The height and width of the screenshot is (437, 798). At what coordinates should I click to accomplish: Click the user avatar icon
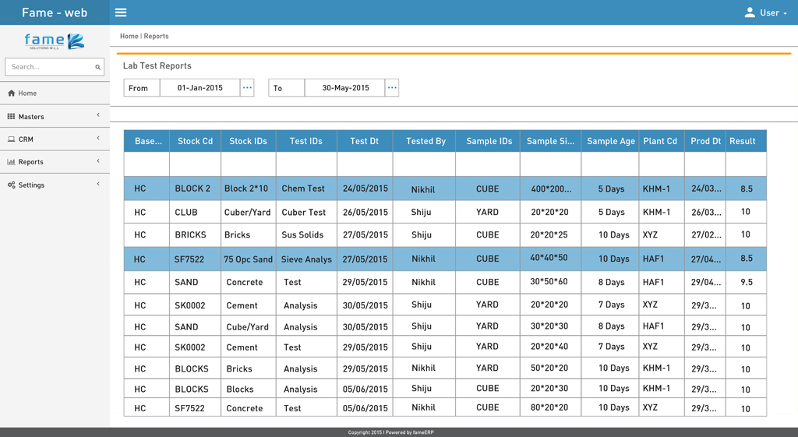point(750,12)
